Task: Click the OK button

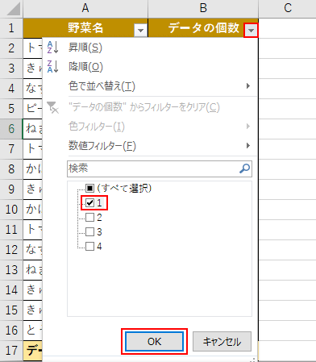Action: pyautogui.click(x=154, y=341)
